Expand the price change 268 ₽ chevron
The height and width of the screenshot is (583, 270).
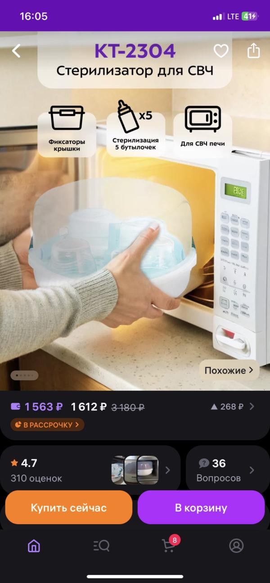click(252, 407)
